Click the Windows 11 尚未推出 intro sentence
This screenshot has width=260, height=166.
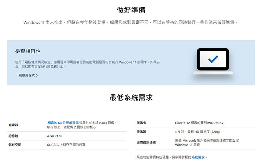click(x=130, y=22)
